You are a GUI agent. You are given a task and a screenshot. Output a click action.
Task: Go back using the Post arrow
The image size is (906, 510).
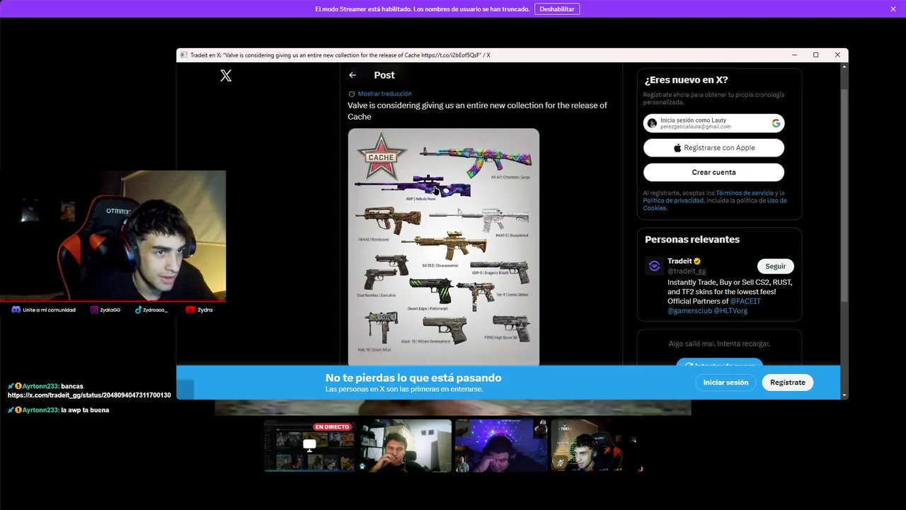coord(352,75)
